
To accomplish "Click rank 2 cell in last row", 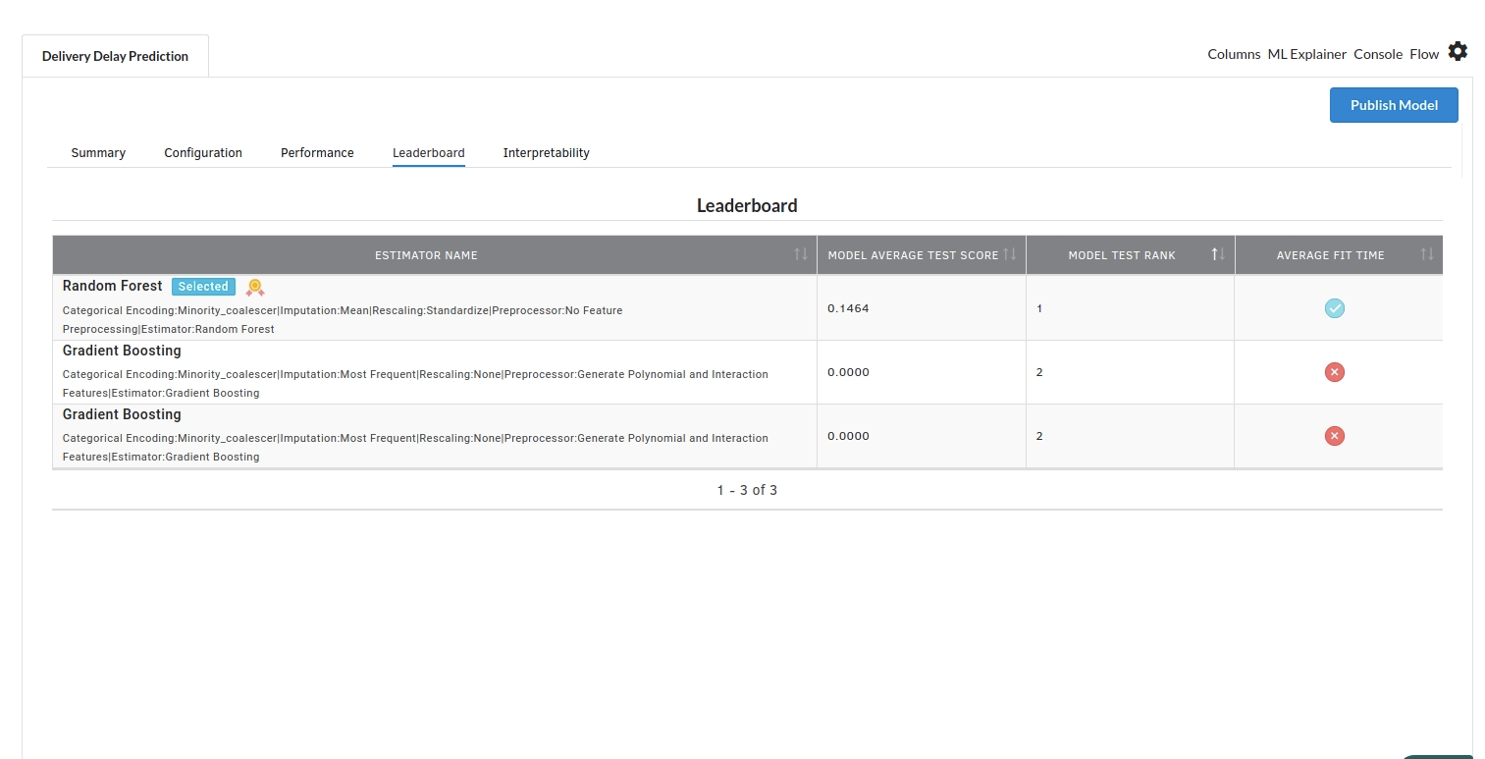I will (1130, 436).
